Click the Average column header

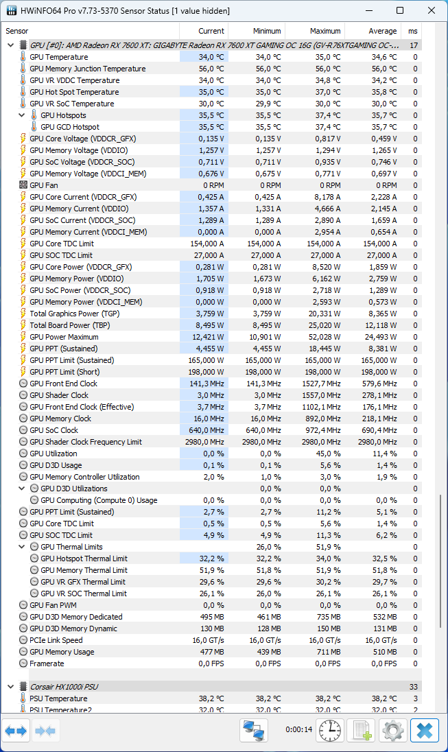[373, 31]
